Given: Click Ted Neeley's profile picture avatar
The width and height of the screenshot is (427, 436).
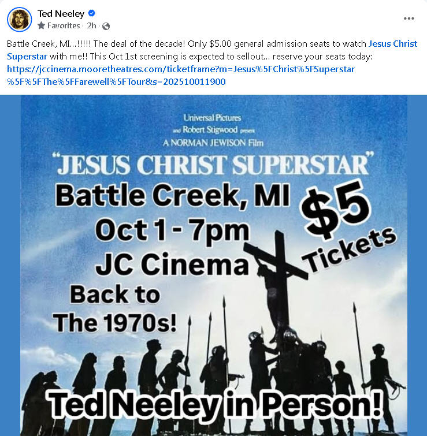Looking at the screenshot, I should point(19,19).
